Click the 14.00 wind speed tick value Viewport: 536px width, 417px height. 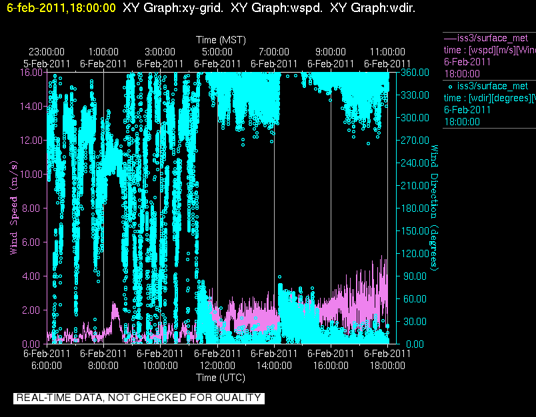coord(31,106)
